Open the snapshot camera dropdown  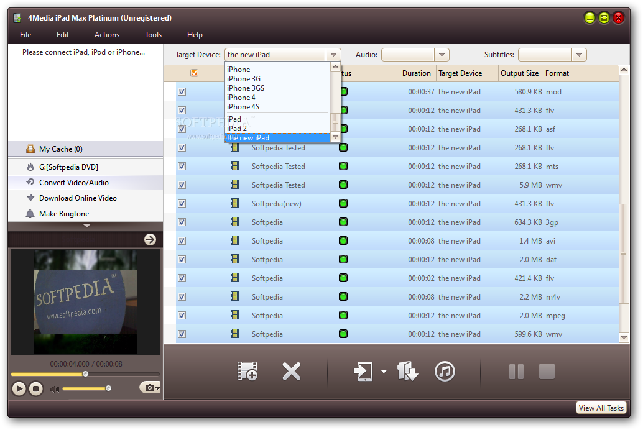pos(150,387)
